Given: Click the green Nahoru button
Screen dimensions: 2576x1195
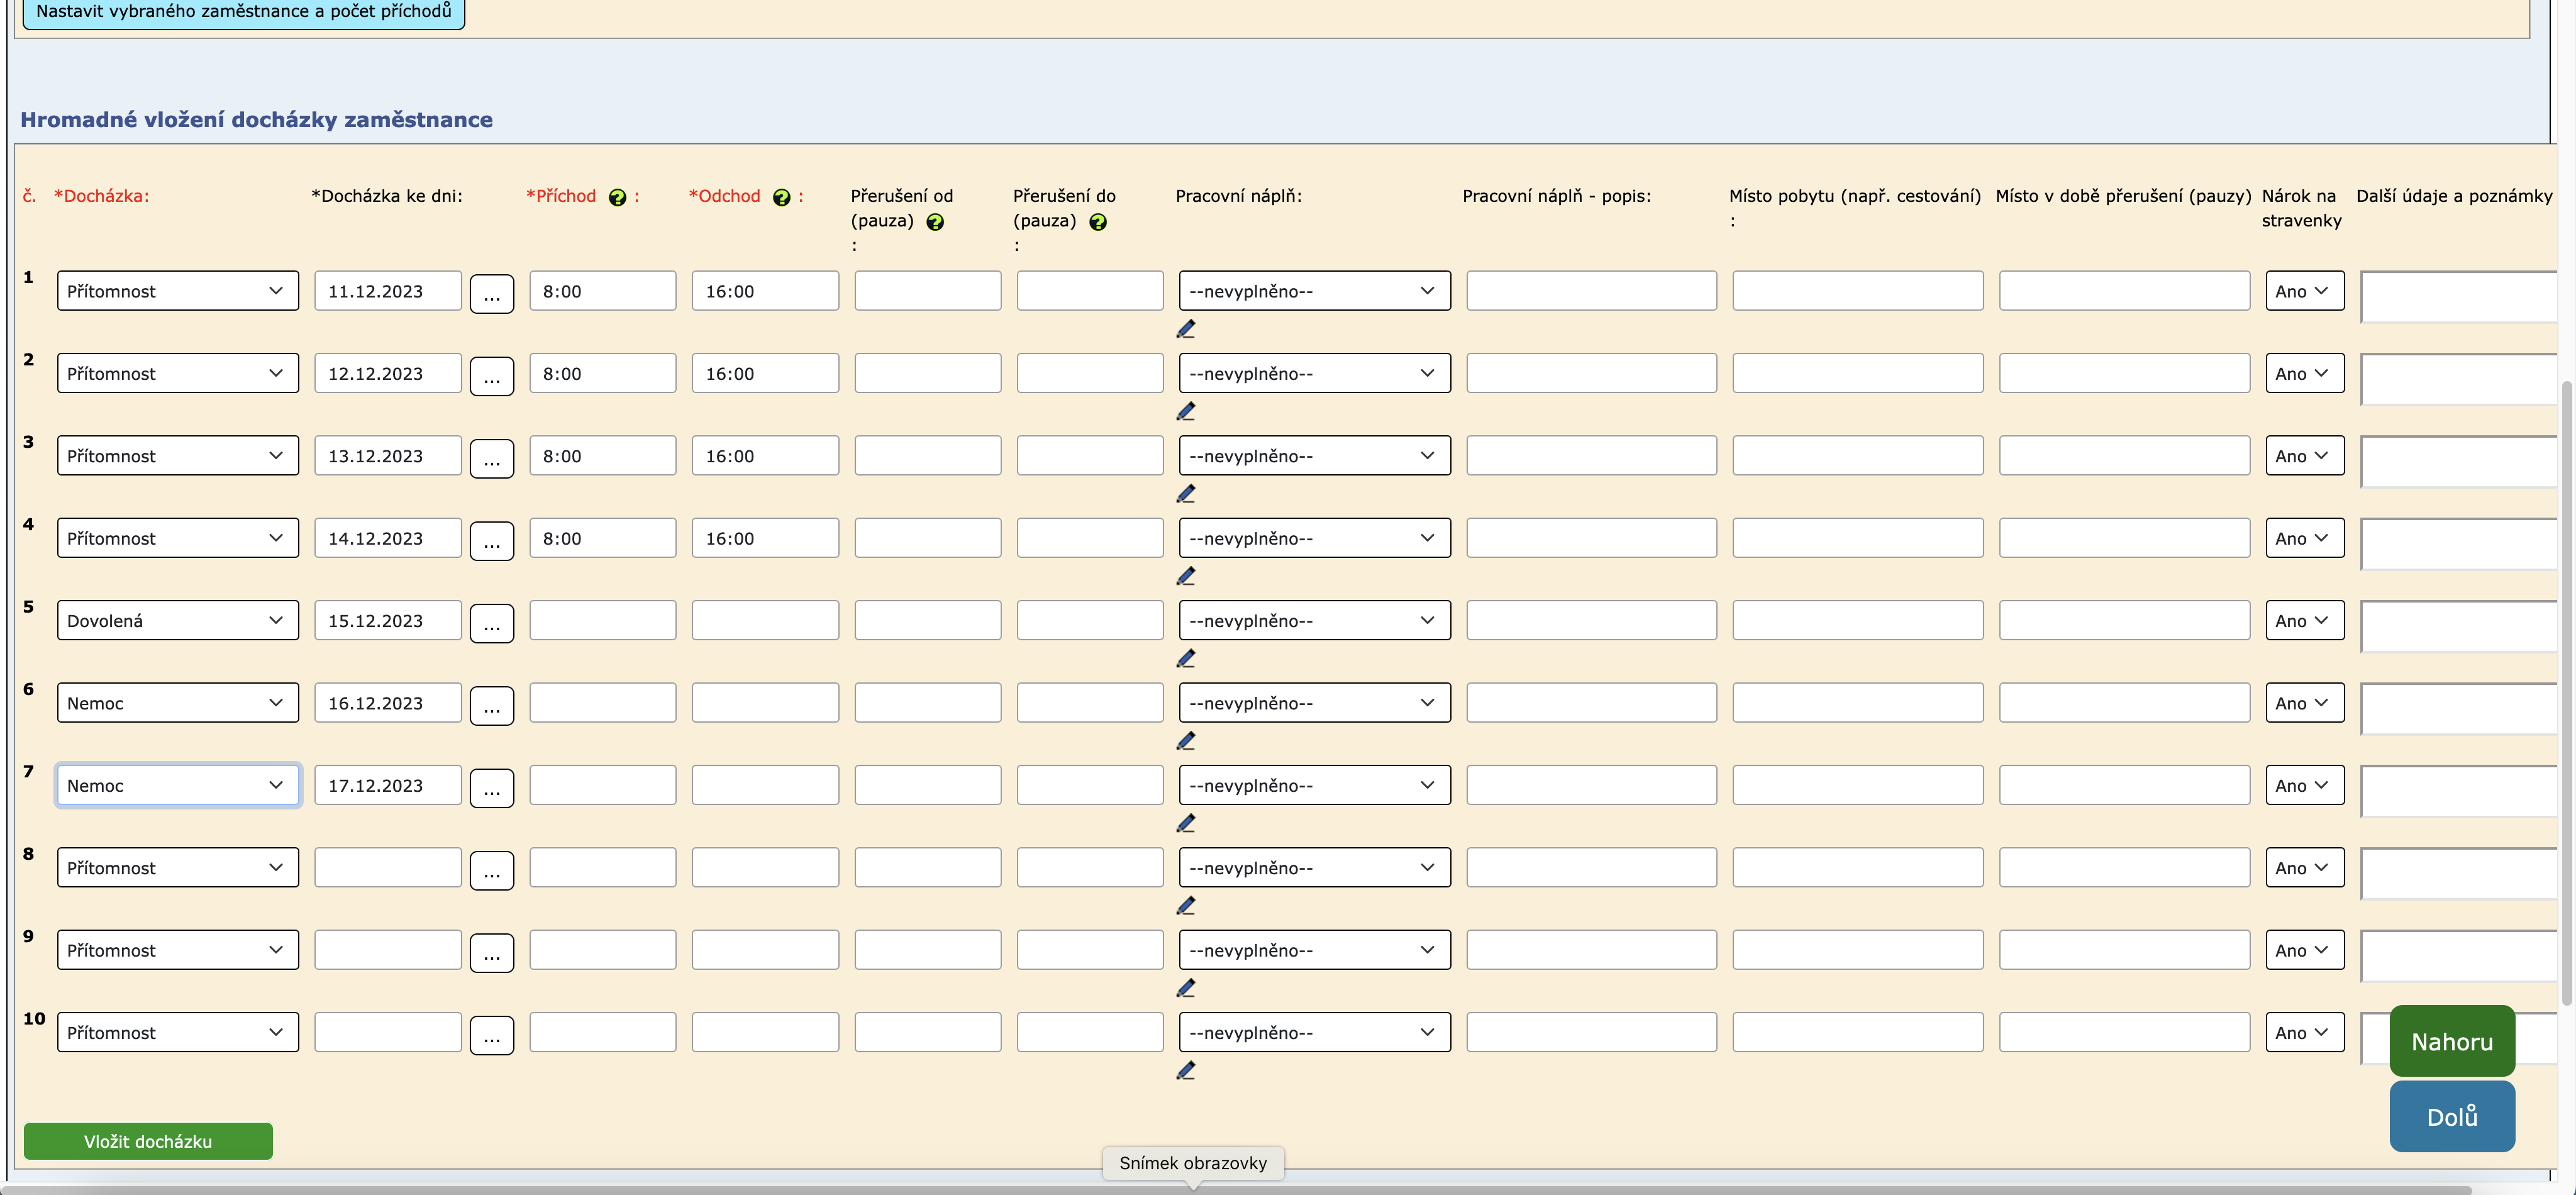Looking at the screenshot, I should coord(2451,1041).
